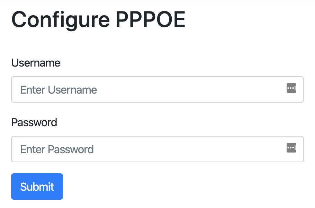Click the Password field label

34,122
